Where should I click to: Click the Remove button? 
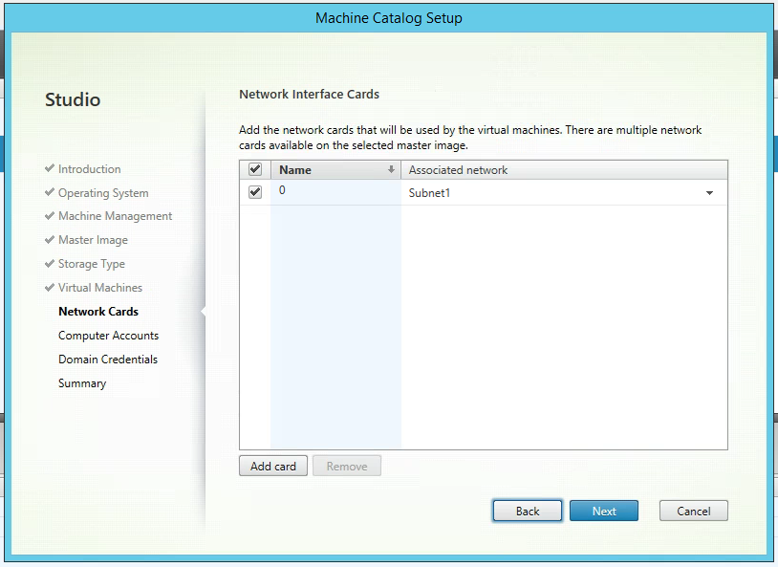pos(347,467)
